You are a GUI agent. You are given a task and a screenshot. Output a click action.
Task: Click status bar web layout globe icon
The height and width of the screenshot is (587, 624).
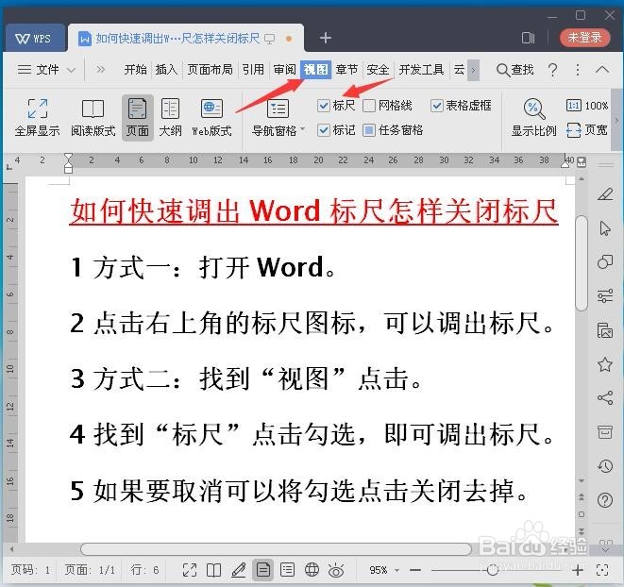tap(312, 570)
